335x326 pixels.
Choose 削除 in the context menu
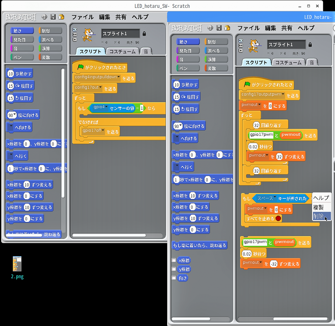pos(322,216)
